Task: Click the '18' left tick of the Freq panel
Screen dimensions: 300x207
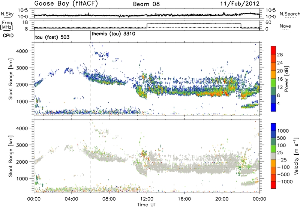Action: click(25, 22)
